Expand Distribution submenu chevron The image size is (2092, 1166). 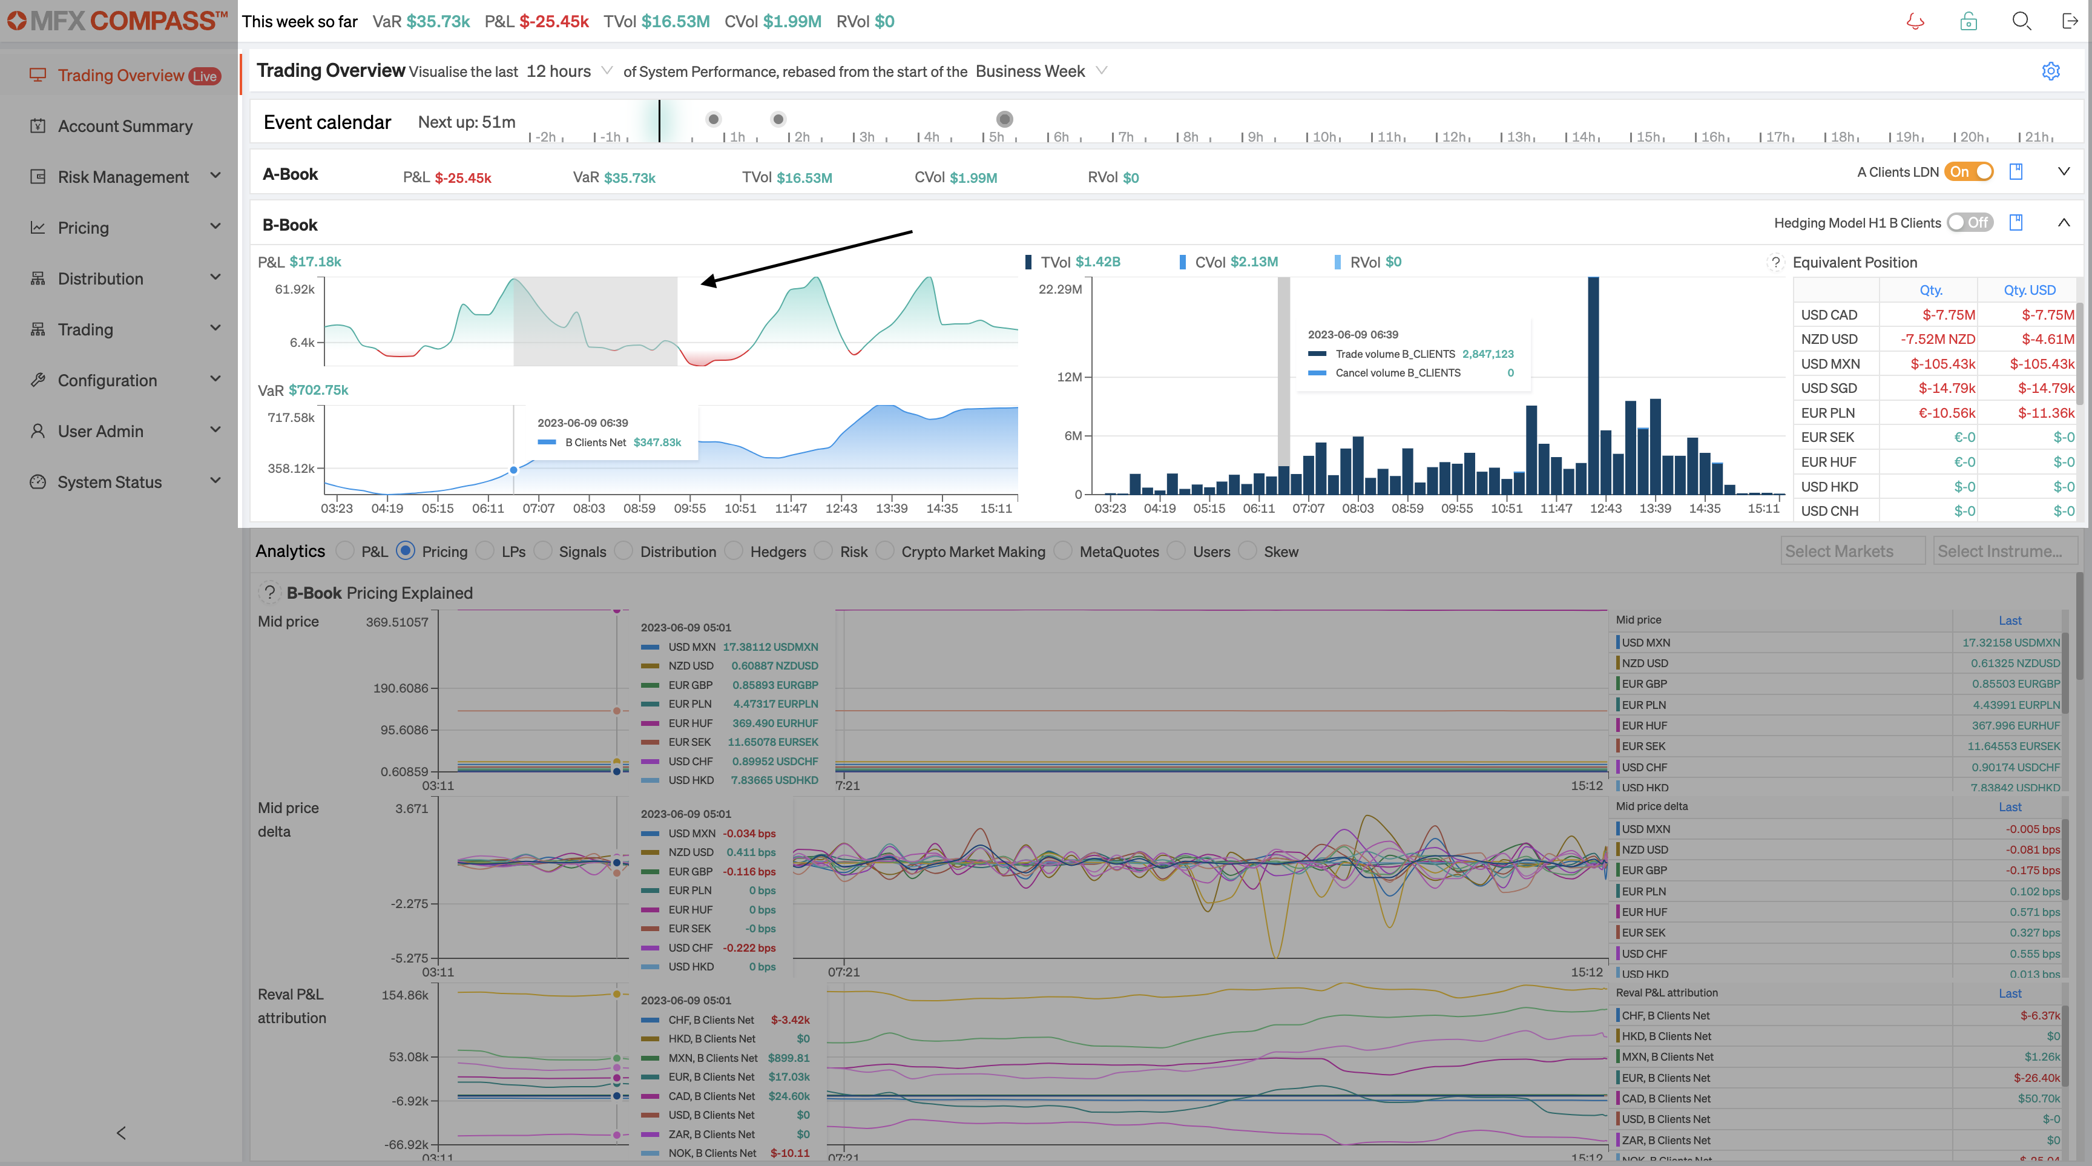215,277
